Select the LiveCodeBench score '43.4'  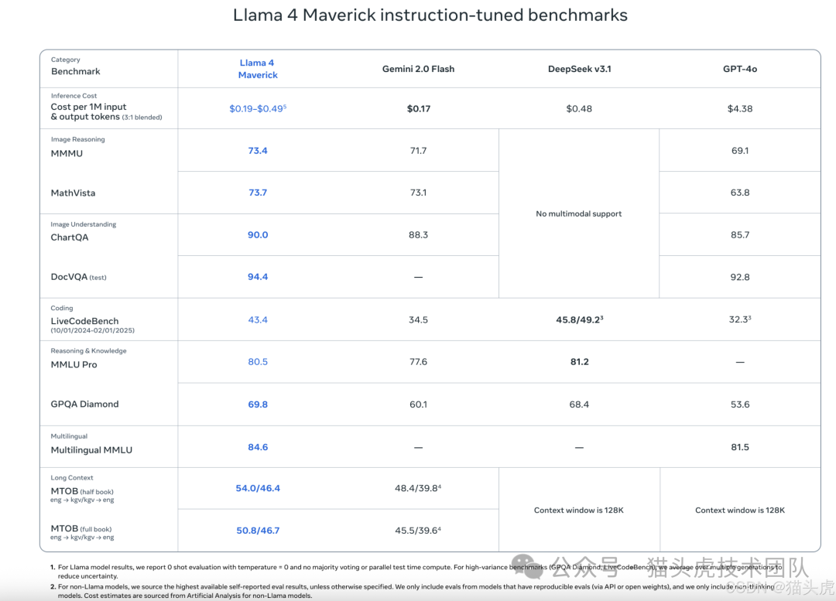click(258, 319)
